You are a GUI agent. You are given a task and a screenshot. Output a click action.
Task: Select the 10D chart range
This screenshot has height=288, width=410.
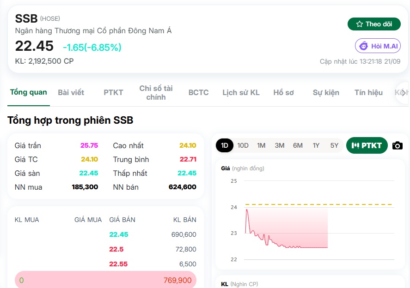243,145
